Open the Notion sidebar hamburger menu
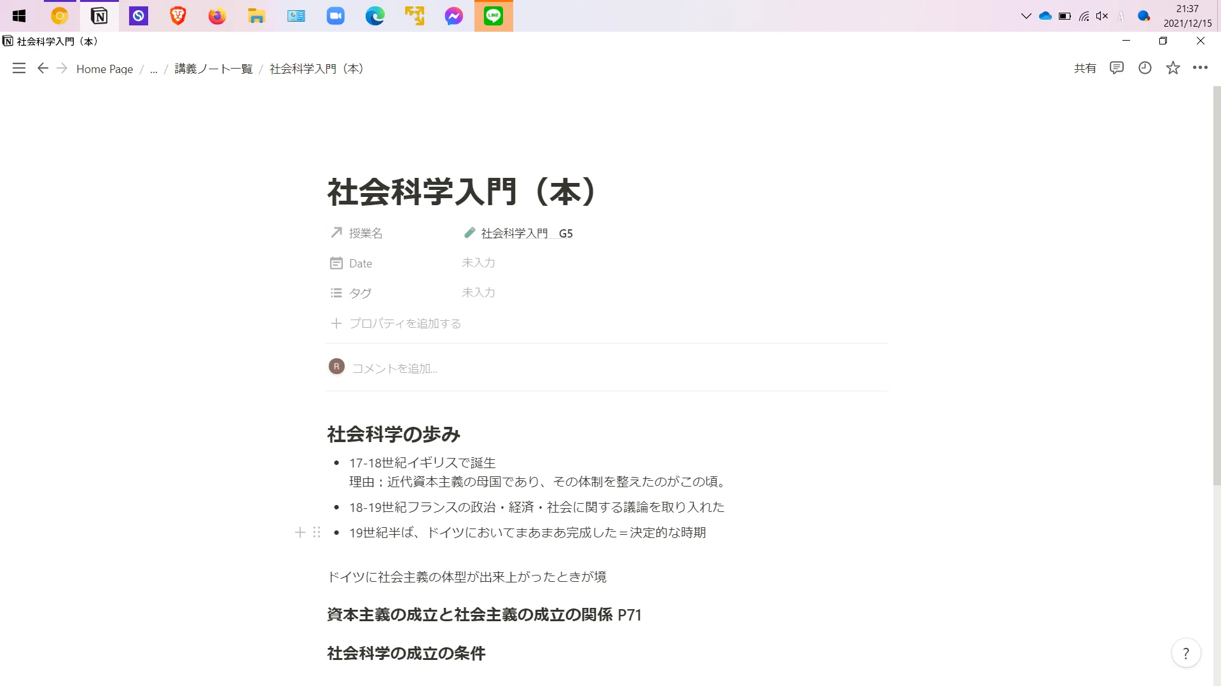 point(19,68)
